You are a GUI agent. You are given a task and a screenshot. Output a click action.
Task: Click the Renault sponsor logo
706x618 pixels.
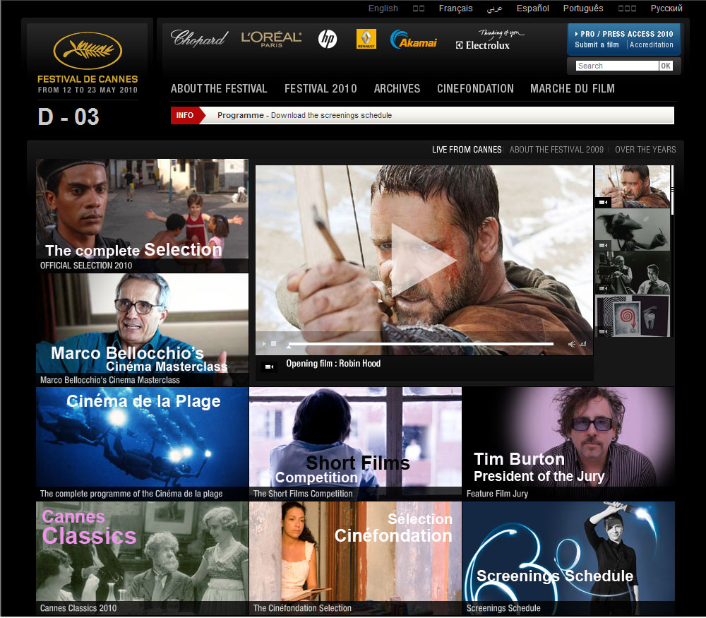click(366, 39)
